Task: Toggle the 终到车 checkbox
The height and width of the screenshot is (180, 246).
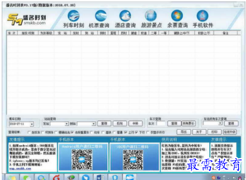Action: [42, 132]
